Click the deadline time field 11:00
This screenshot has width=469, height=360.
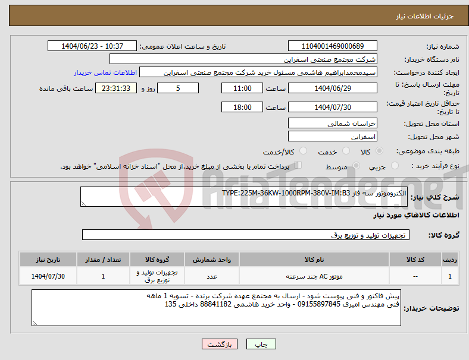coord(242,88)
